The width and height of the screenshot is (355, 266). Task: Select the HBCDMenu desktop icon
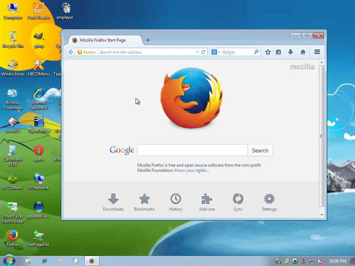click(x=39, y=68)
